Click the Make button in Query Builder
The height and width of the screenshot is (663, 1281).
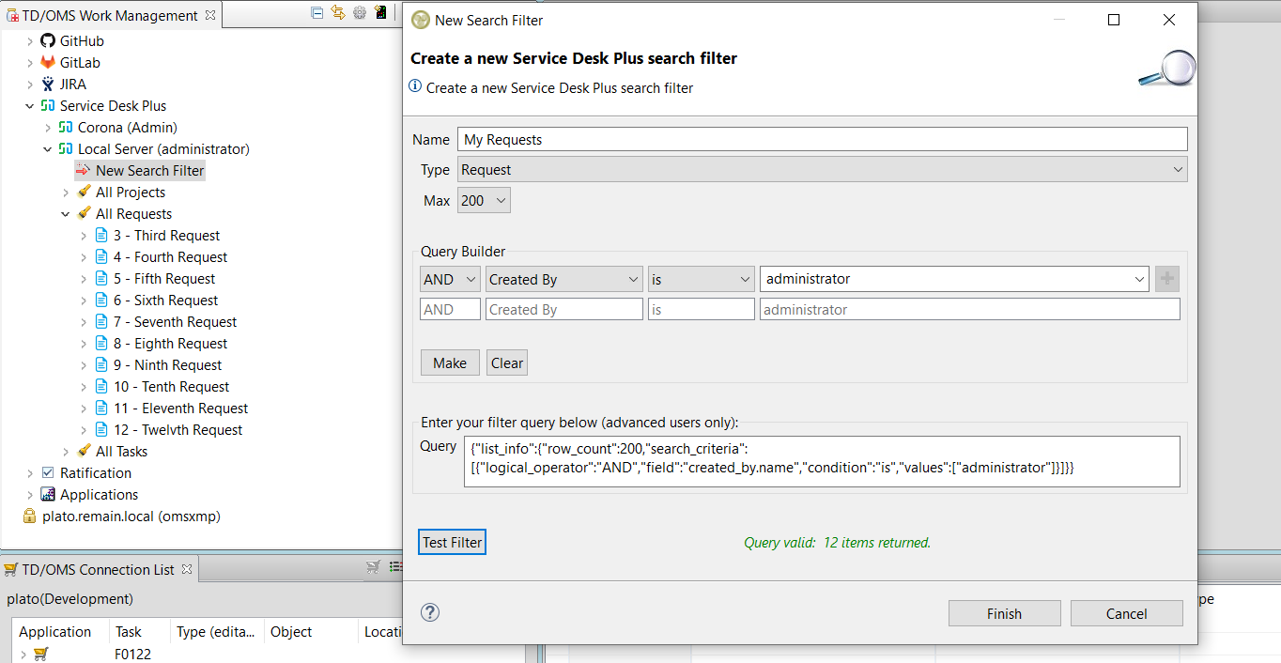(449, 363)
